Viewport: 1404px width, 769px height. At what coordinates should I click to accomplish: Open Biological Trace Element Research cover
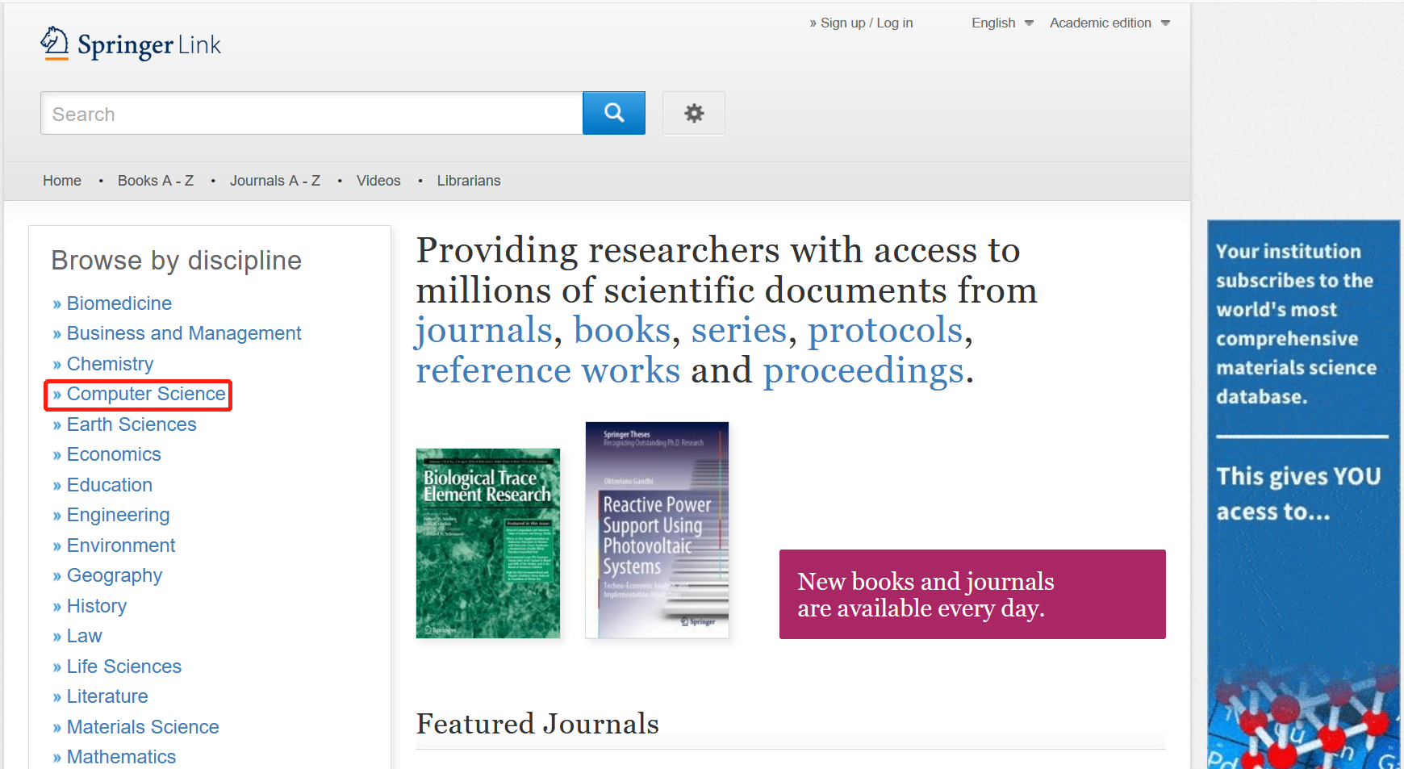coord(487,543)
